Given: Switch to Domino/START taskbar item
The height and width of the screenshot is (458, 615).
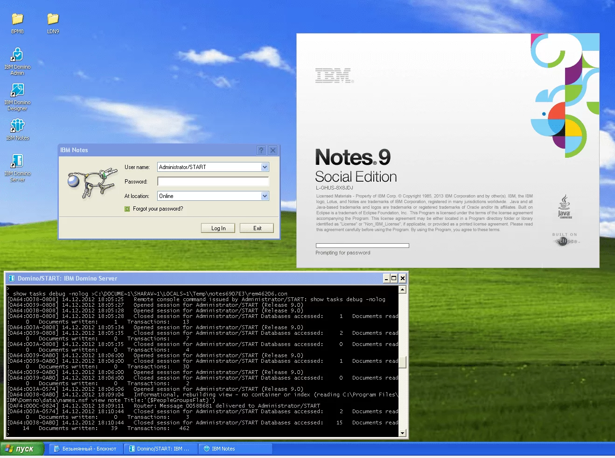Looking at the screenshot, I should click(x=159, y=449).
